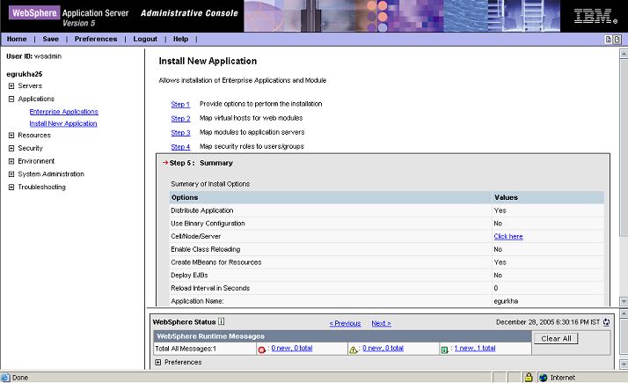Click the main pane vertical scrollbar thumb

coord(624,148)
